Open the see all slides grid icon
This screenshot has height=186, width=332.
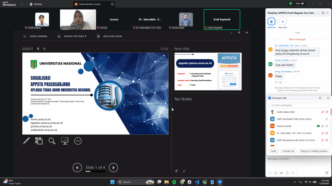tap(39, 140)
